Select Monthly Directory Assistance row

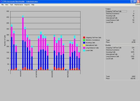click(120, 50)
